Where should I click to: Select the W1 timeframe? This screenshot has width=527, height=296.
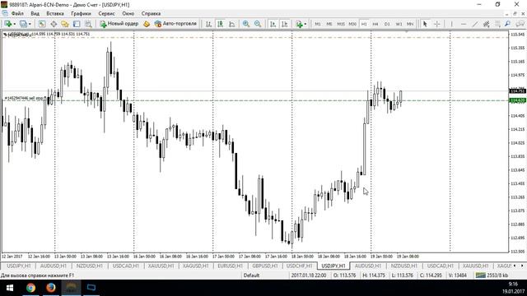[399, 24]
